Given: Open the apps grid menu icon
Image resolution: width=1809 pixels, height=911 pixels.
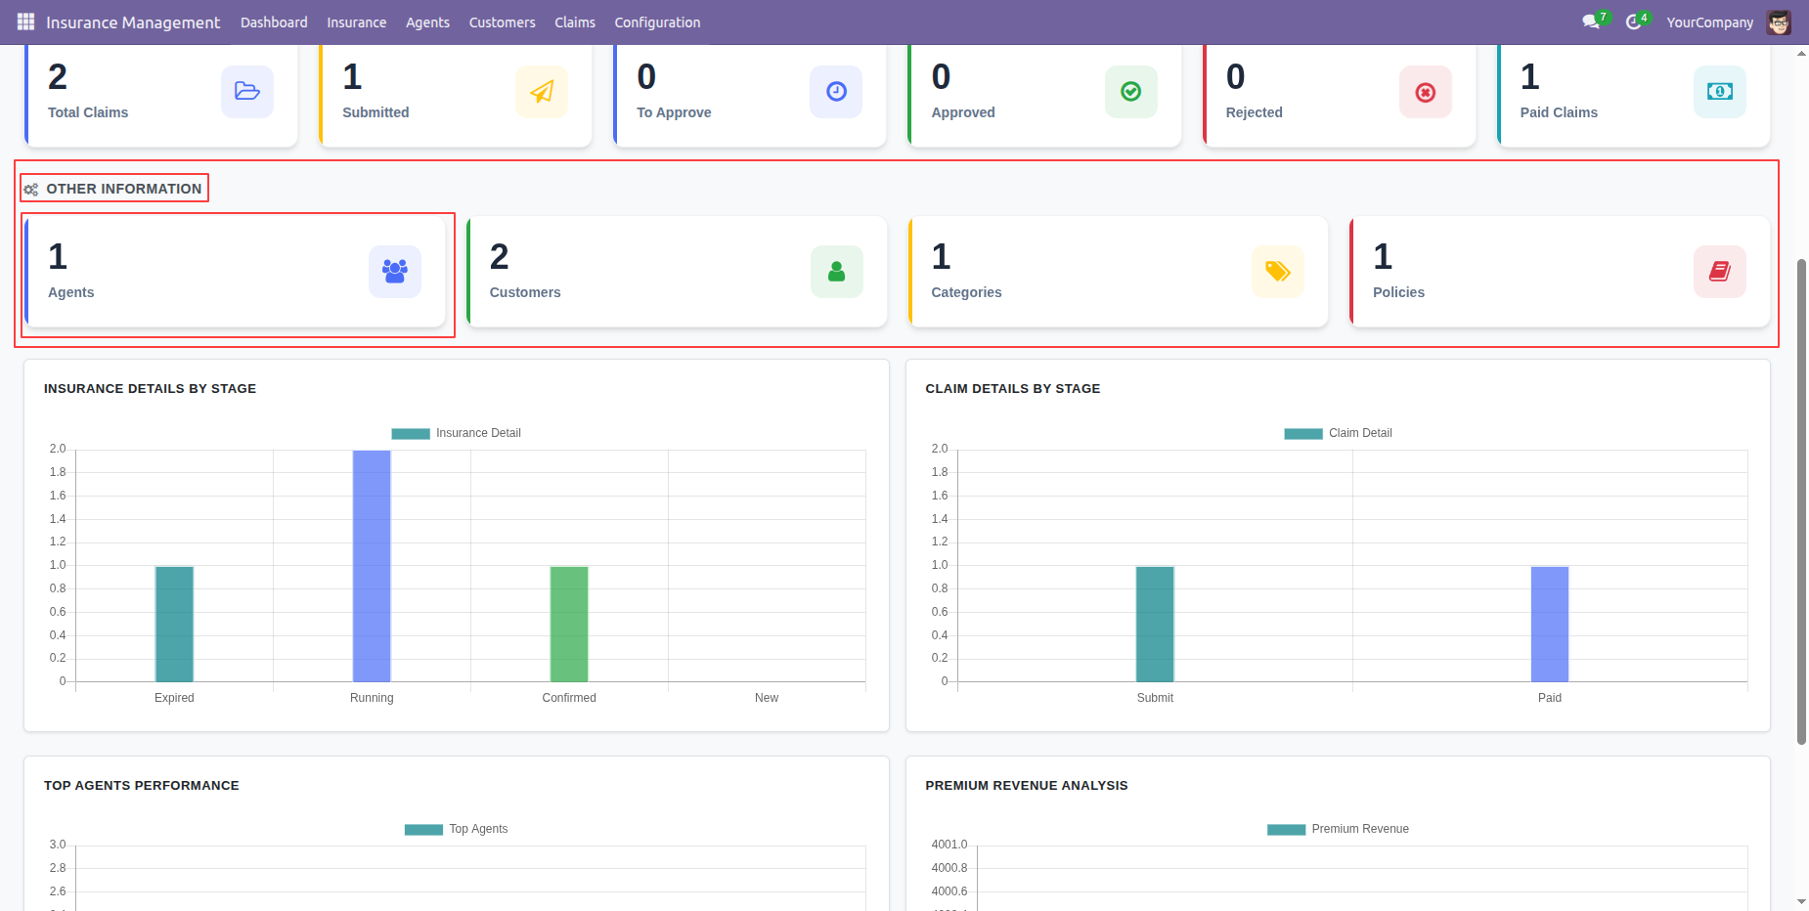Looking at the screenshot, I should click(x=25, y=22).
